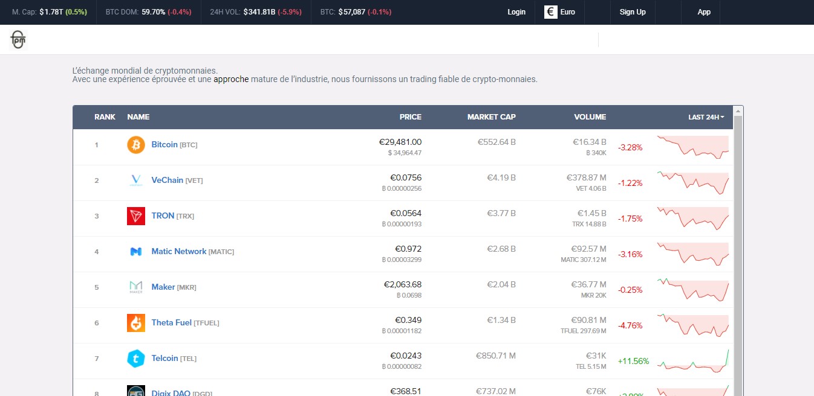Viewport: 814px width, 396px height.
Task: Click the Login button
Action: coord(516,11)
